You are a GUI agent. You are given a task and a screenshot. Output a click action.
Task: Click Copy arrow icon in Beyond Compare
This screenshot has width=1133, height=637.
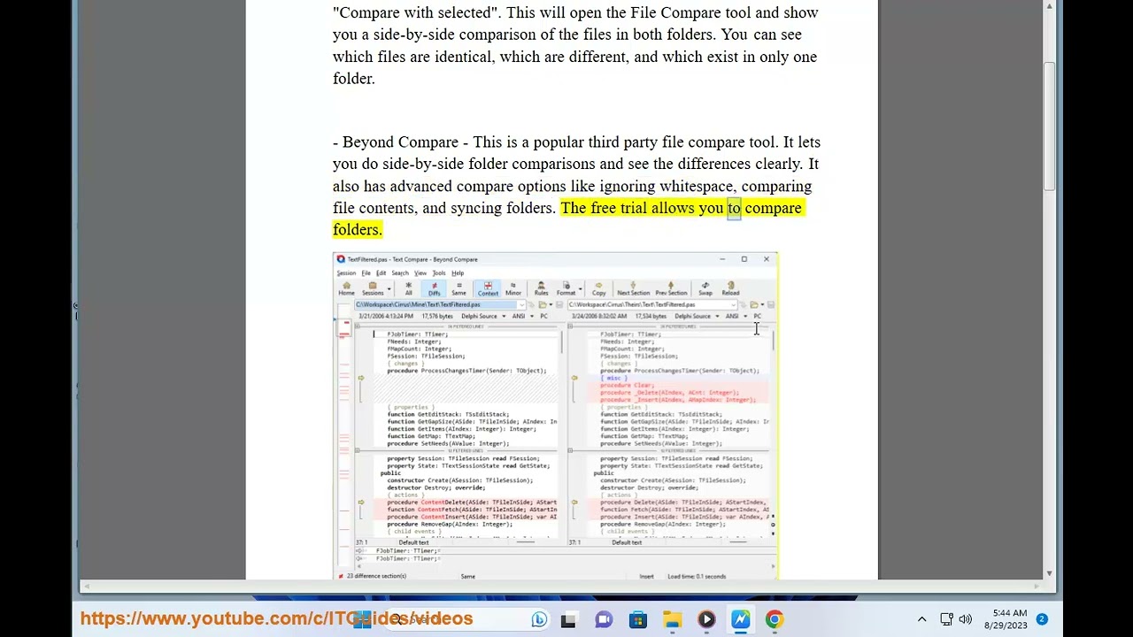pyautogui.click(x=598, y=288)
